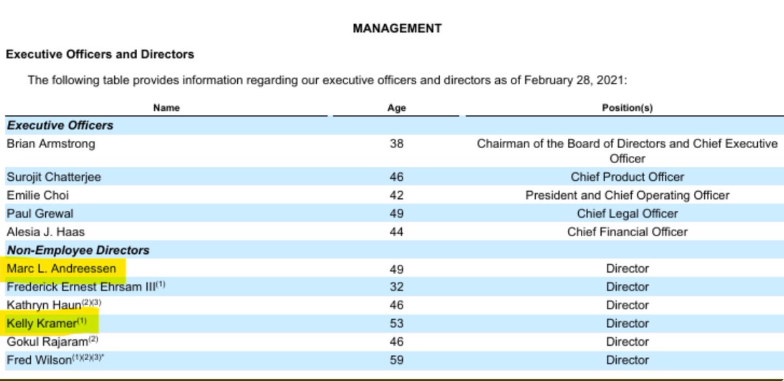Click age 59 in Fred Wilson's row

(397, 359)
